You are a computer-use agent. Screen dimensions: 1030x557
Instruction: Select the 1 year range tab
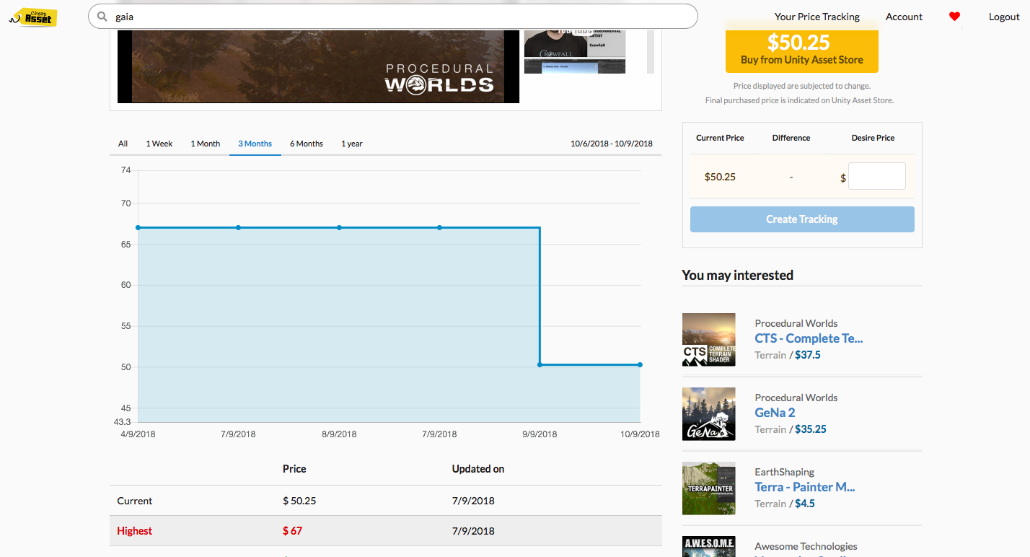pyautogui.click(x=352, y=144)
